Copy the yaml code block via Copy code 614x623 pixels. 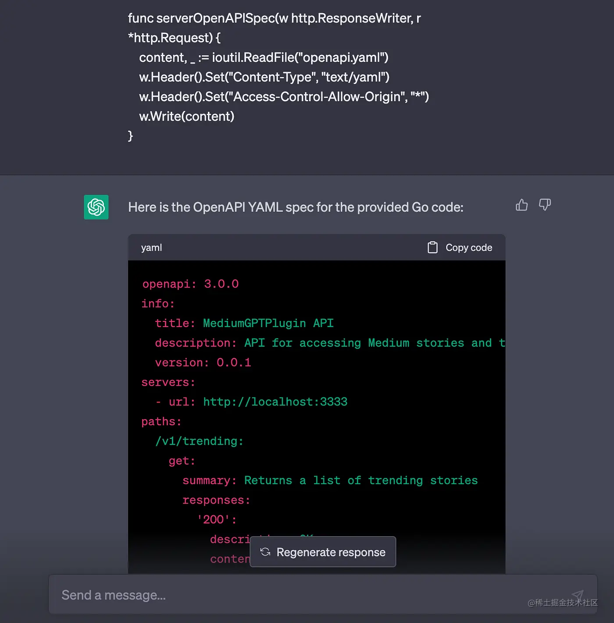point(460,247)
